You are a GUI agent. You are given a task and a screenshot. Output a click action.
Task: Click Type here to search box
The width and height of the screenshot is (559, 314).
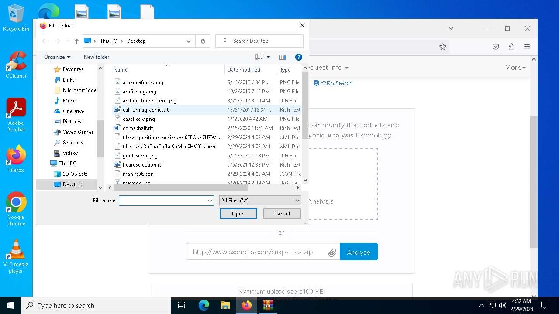[x=96, y=305]
